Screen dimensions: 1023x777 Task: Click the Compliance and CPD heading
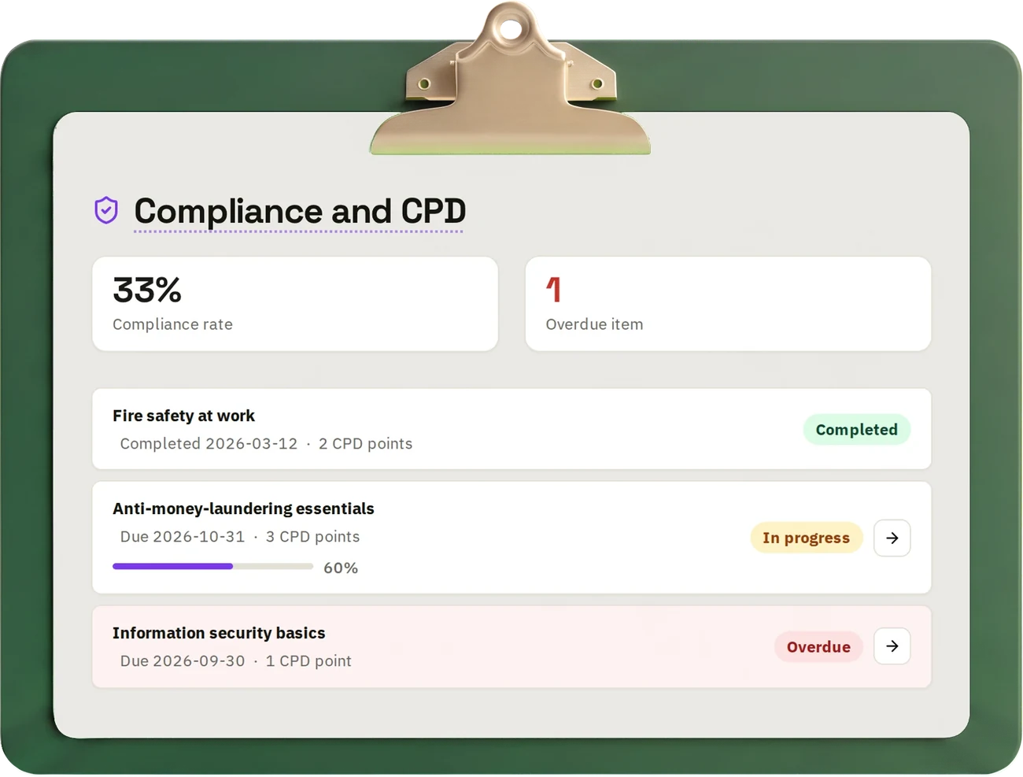coord(300,211)
